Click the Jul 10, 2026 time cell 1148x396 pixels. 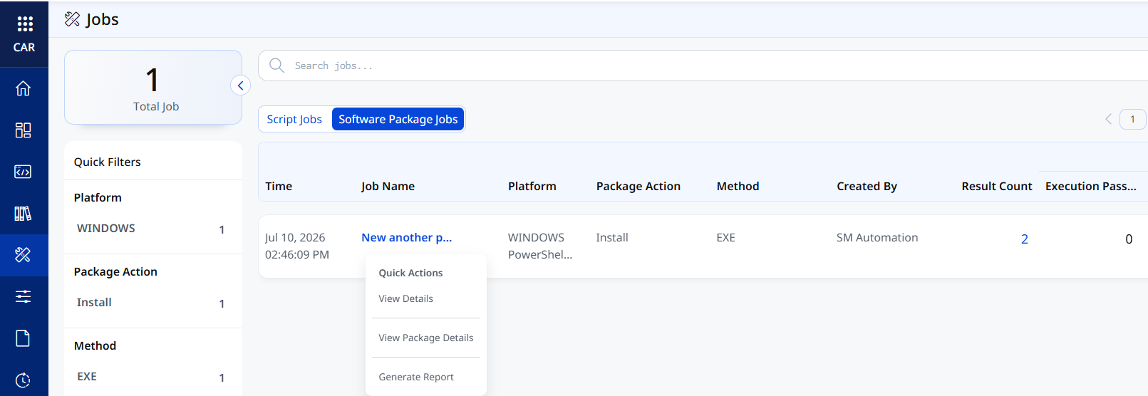coord(297,246)
